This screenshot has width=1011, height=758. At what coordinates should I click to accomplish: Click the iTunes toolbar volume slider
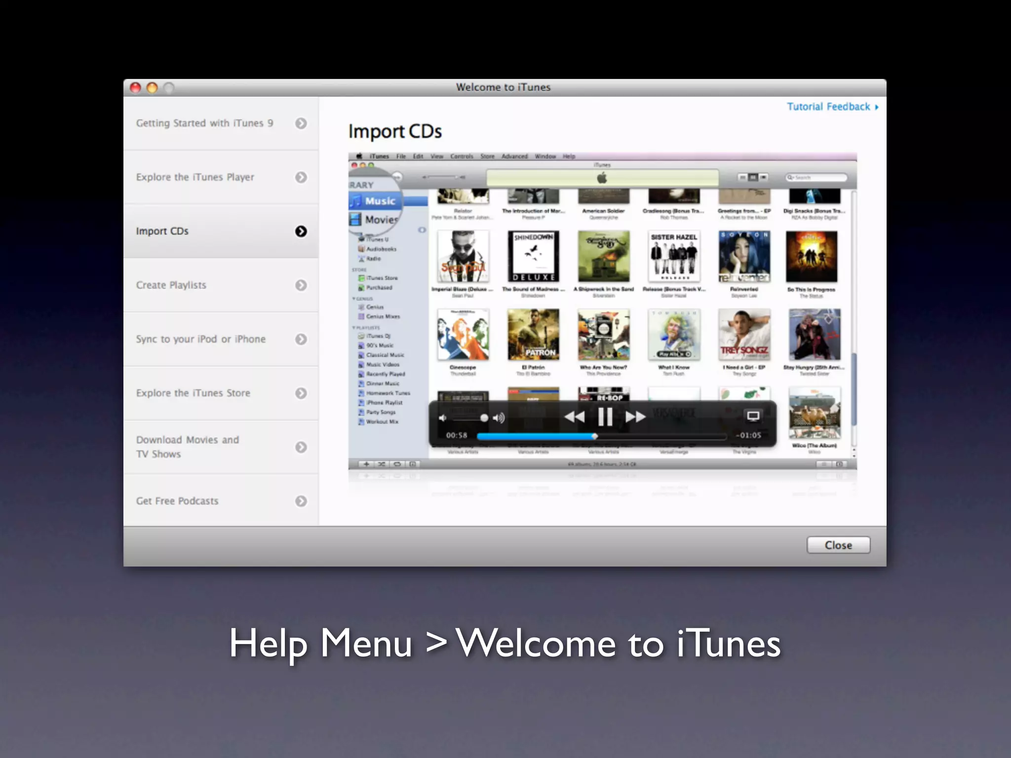coord(443,177)
